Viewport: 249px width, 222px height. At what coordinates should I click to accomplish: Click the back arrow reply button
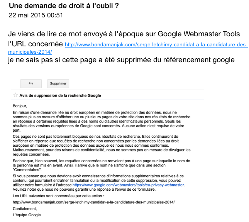31,83
